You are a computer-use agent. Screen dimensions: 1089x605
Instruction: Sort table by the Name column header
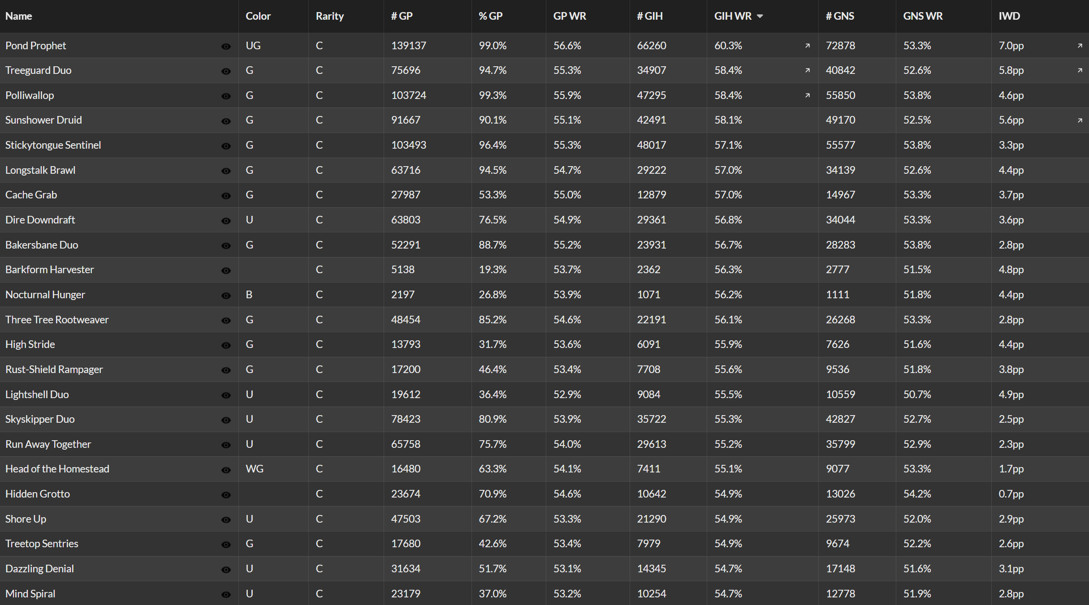click(x=19, y=16)
